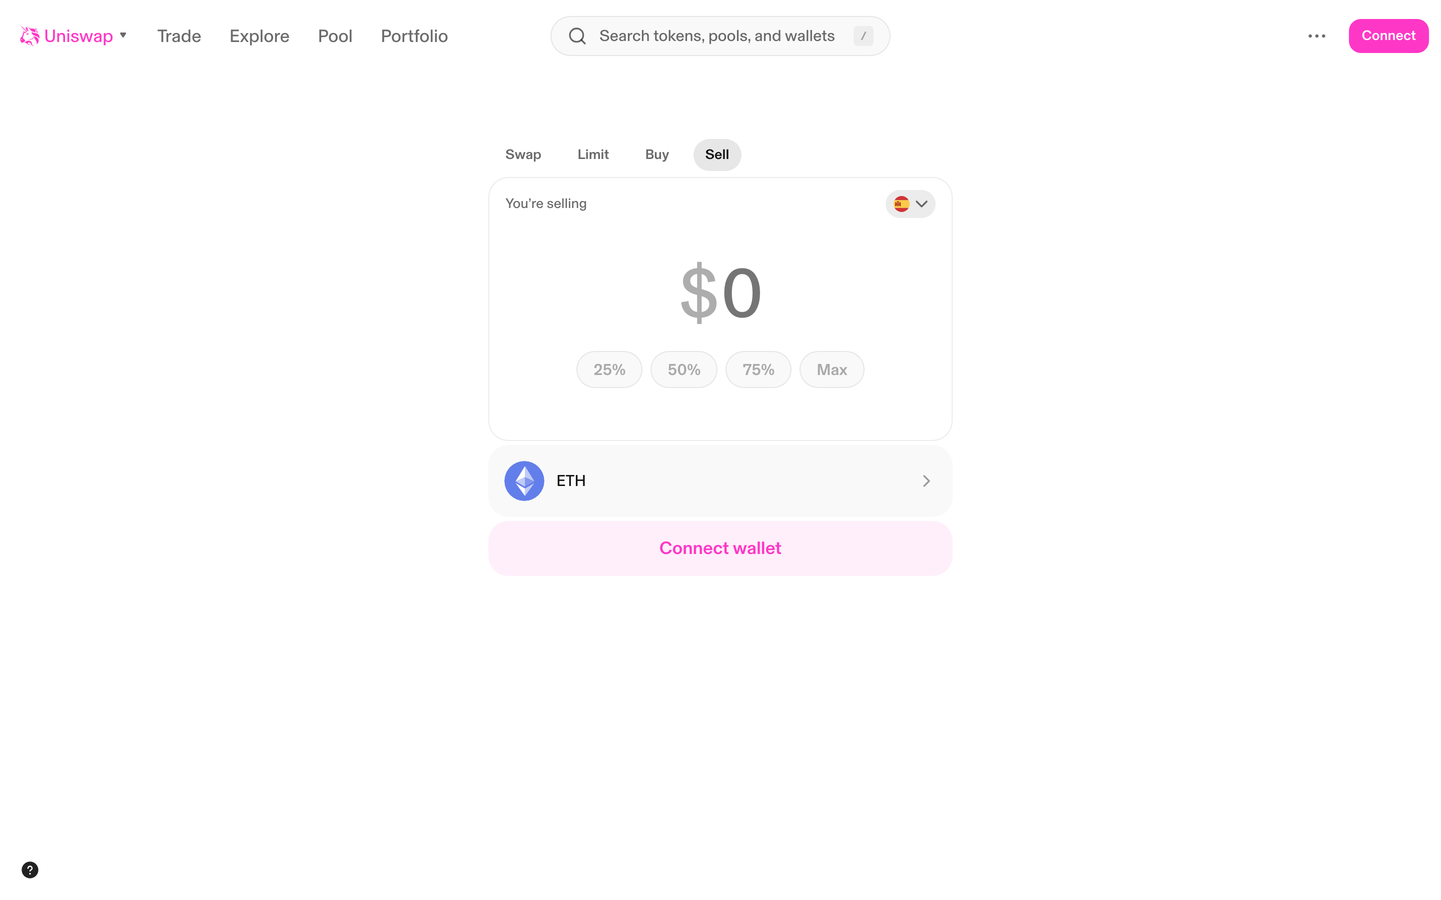Click the $0 amount input field

[x=720, y=291]
